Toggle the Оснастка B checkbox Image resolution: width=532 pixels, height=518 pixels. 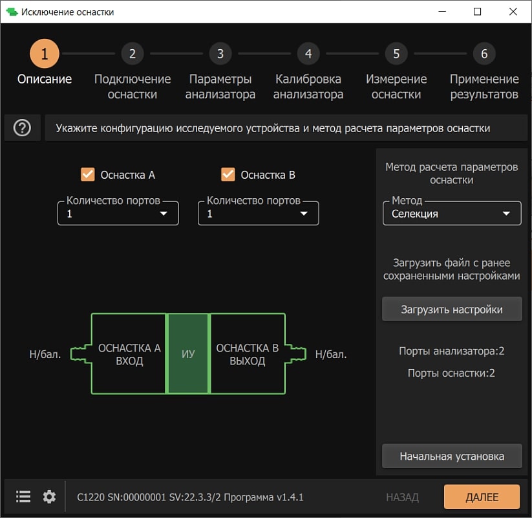(228, 174)
